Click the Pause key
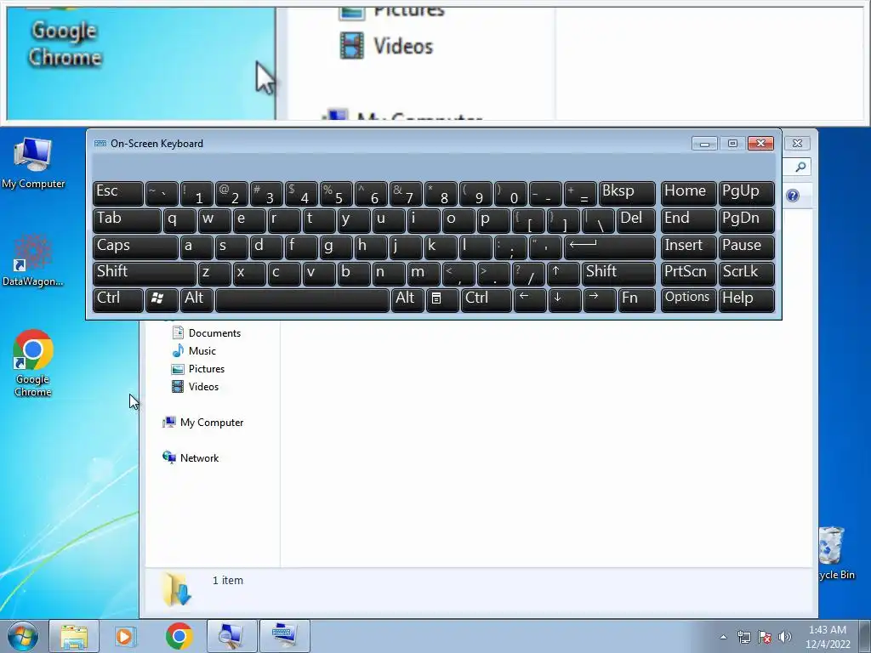The image size is (871, 653). [x=746, y=247]
